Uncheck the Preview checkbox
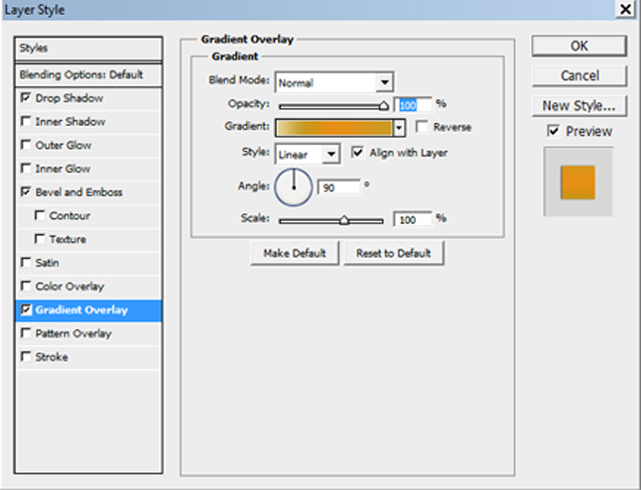 coord(553,131)
